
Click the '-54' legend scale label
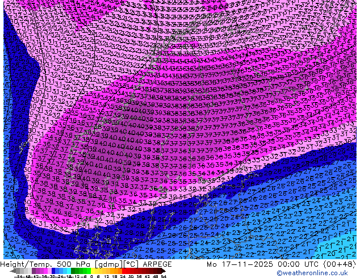point(18,277)
